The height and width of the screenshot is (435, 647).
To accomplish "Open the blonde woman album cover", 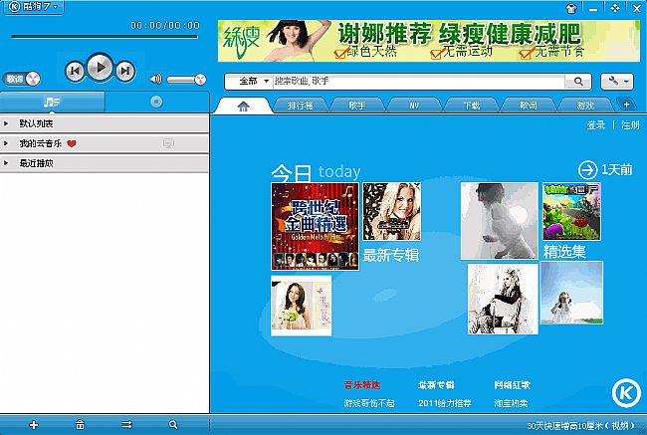I will coord(392,211).
